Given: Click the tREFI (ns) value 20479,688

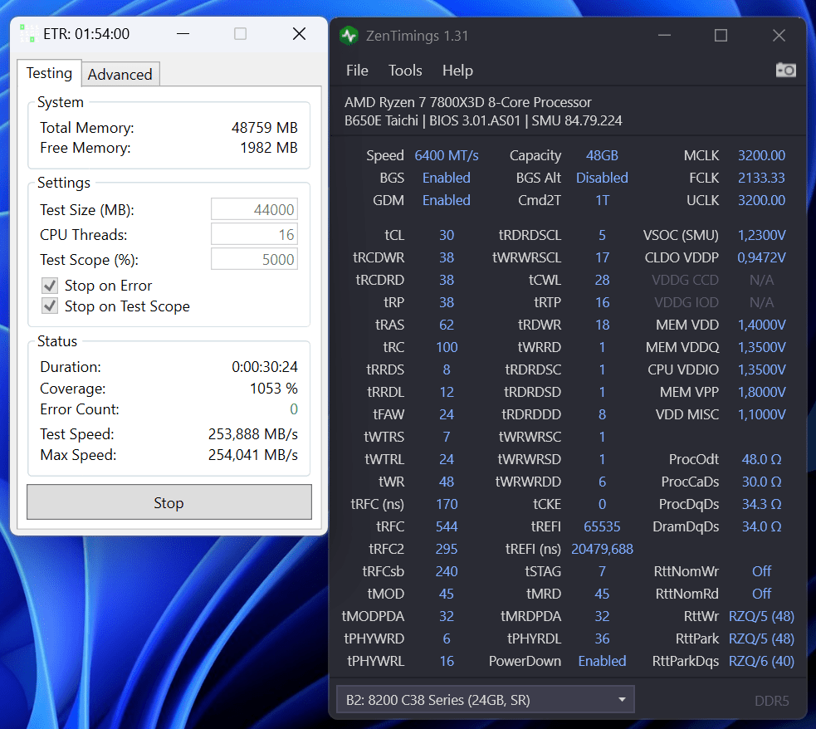Looking at the screenshot, I should 602,549.
